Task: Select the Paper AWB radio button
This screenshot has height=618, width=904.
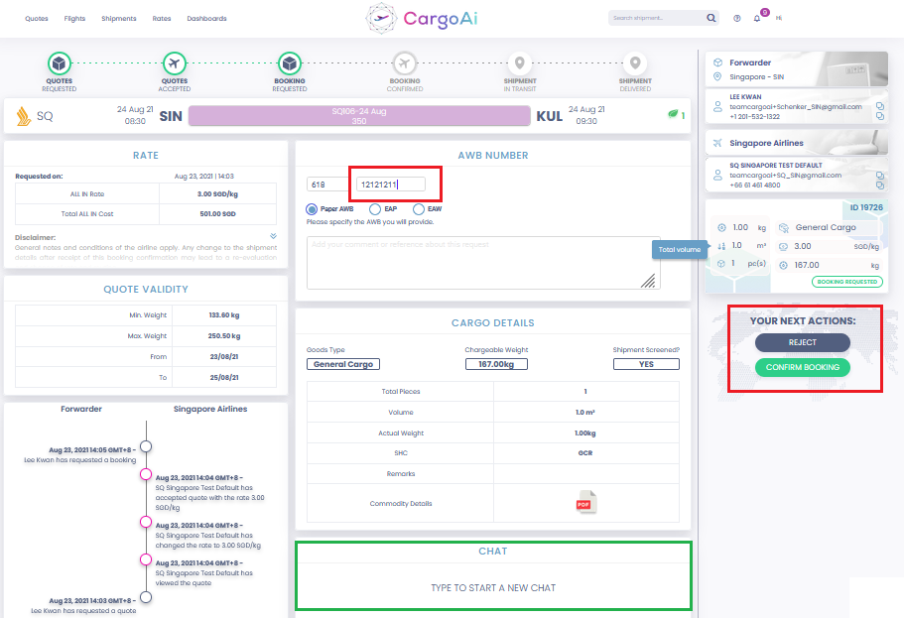Action: (x=312, y=208)
